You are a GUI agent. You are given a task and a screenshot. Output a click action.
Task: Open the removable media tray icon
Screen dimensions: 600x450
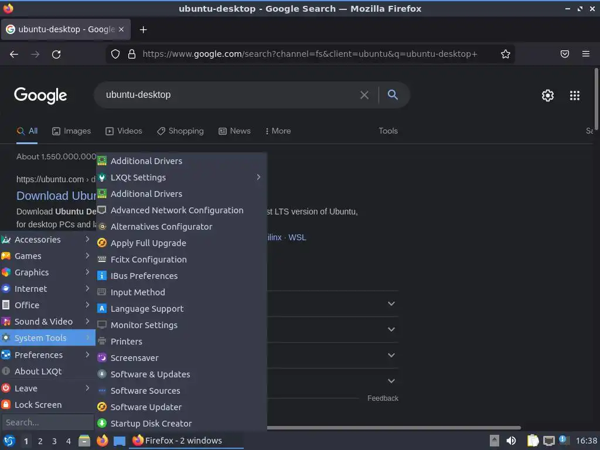pos(495,441)
